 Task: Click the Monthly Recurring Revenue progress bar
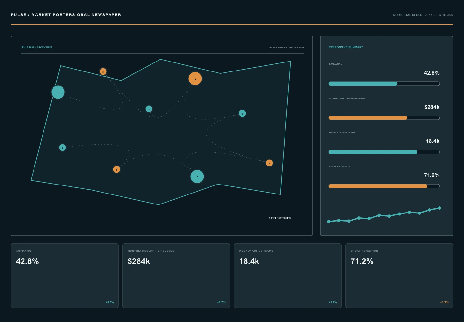384,118
